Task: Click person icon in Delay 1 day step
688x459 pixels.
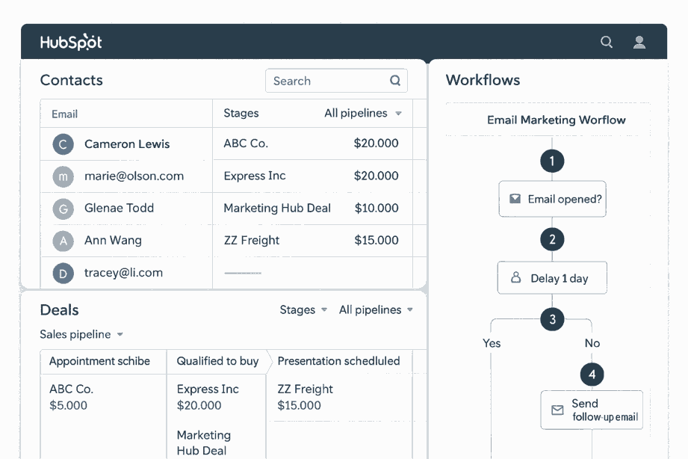Action: (x=516, y=277)
